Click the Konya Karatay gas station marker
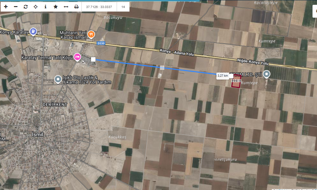Image resolution: width=317 pixels, height=190 pixels. (33, 31)
